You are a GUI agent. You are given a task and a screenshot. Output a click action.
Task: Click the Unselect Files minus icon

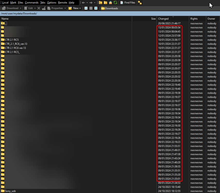click(x=91, y=8)
